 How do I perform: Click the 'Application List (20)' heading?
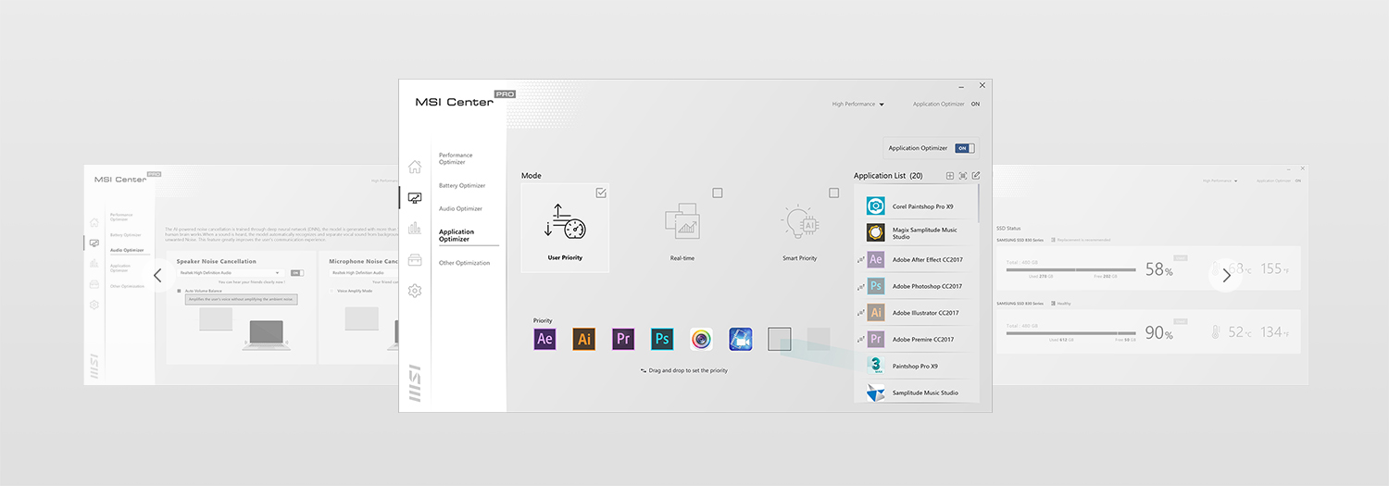pyautogui.click(x=888, y=176)
